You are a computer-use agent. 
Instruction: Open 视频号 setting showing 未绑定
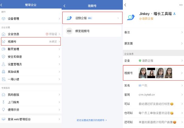pyautogui.click(x=31, y=41)
